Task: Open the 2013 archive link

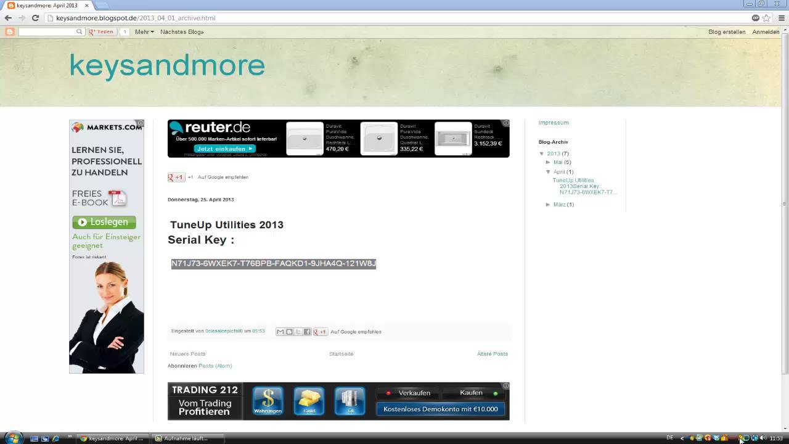Action: coord(554,154)
